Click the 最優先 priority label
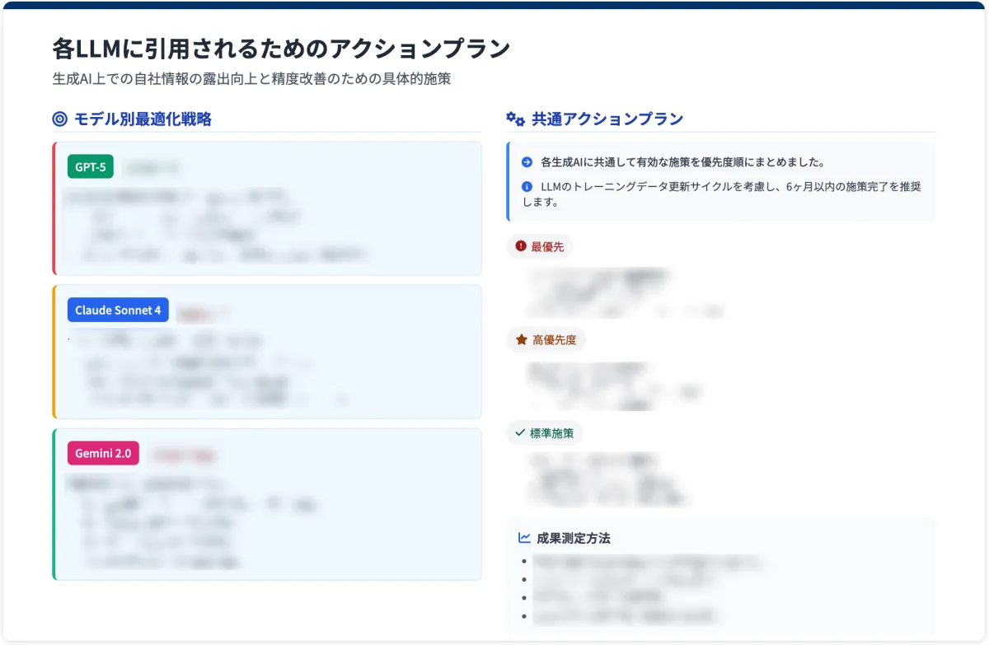989x645 pixels. 547,246
